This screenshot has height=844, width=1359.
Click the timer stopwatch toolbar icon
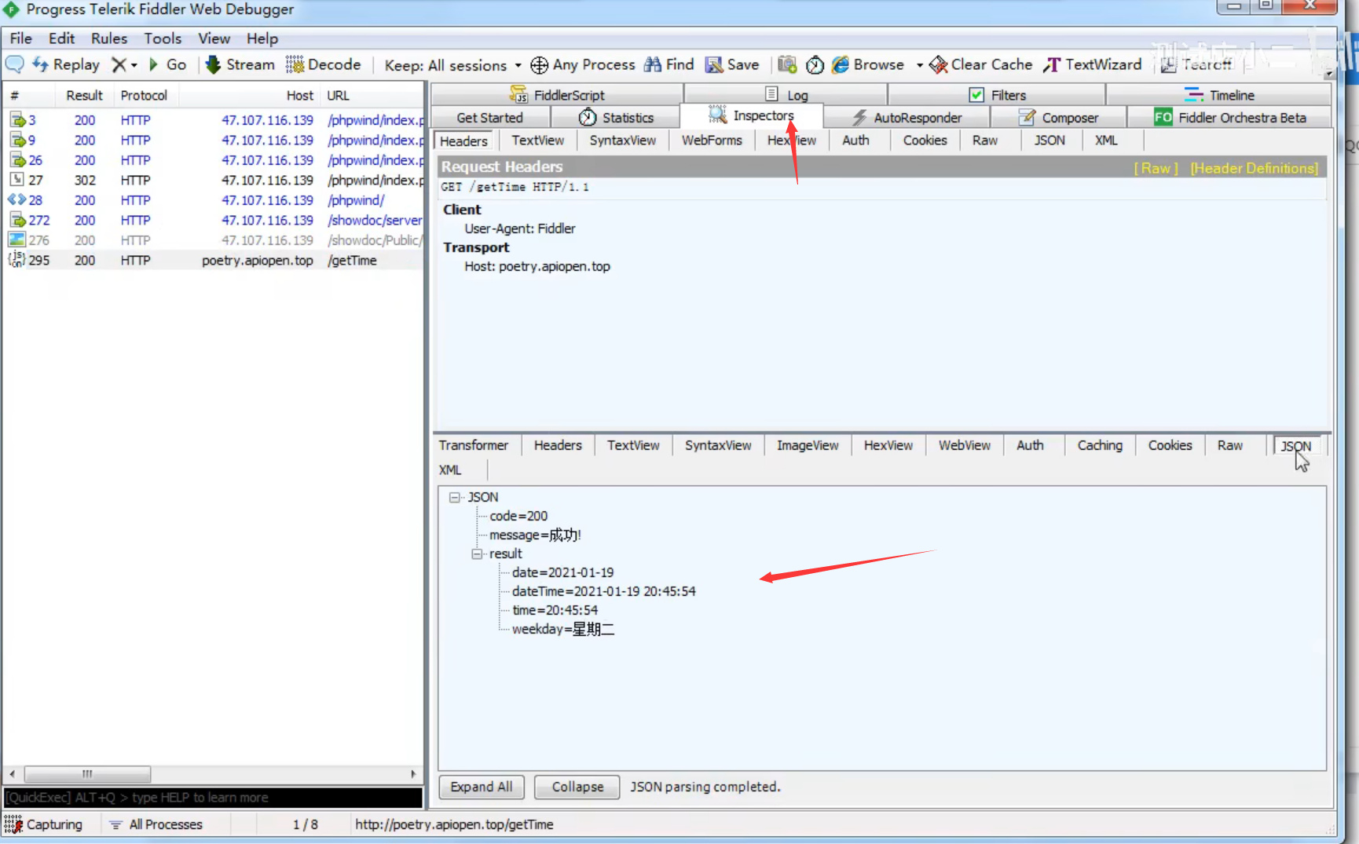click(x=815, y=64)
